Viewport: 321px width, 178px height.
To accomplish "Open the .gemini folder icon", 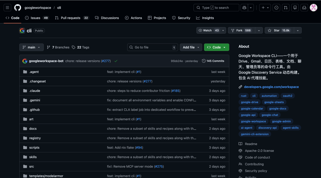I will click(x=25, y=100).
